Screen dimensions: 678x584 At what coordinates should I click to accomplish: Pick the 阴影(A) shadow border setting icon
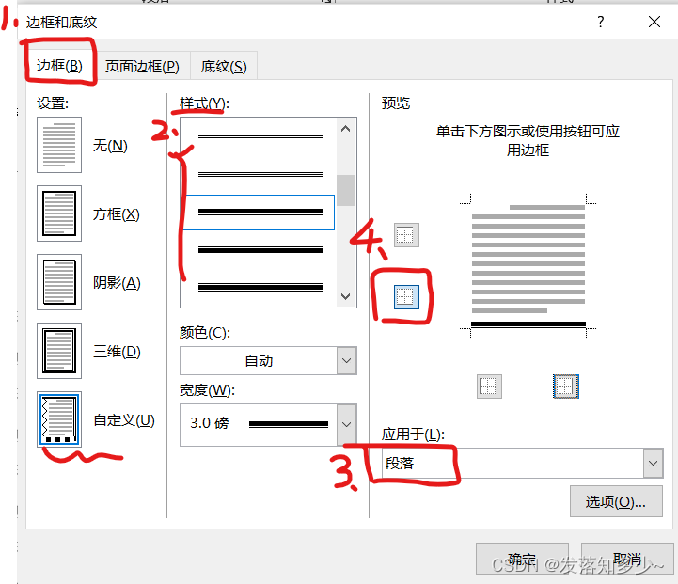pyautogui.click(x=59, y=282)
